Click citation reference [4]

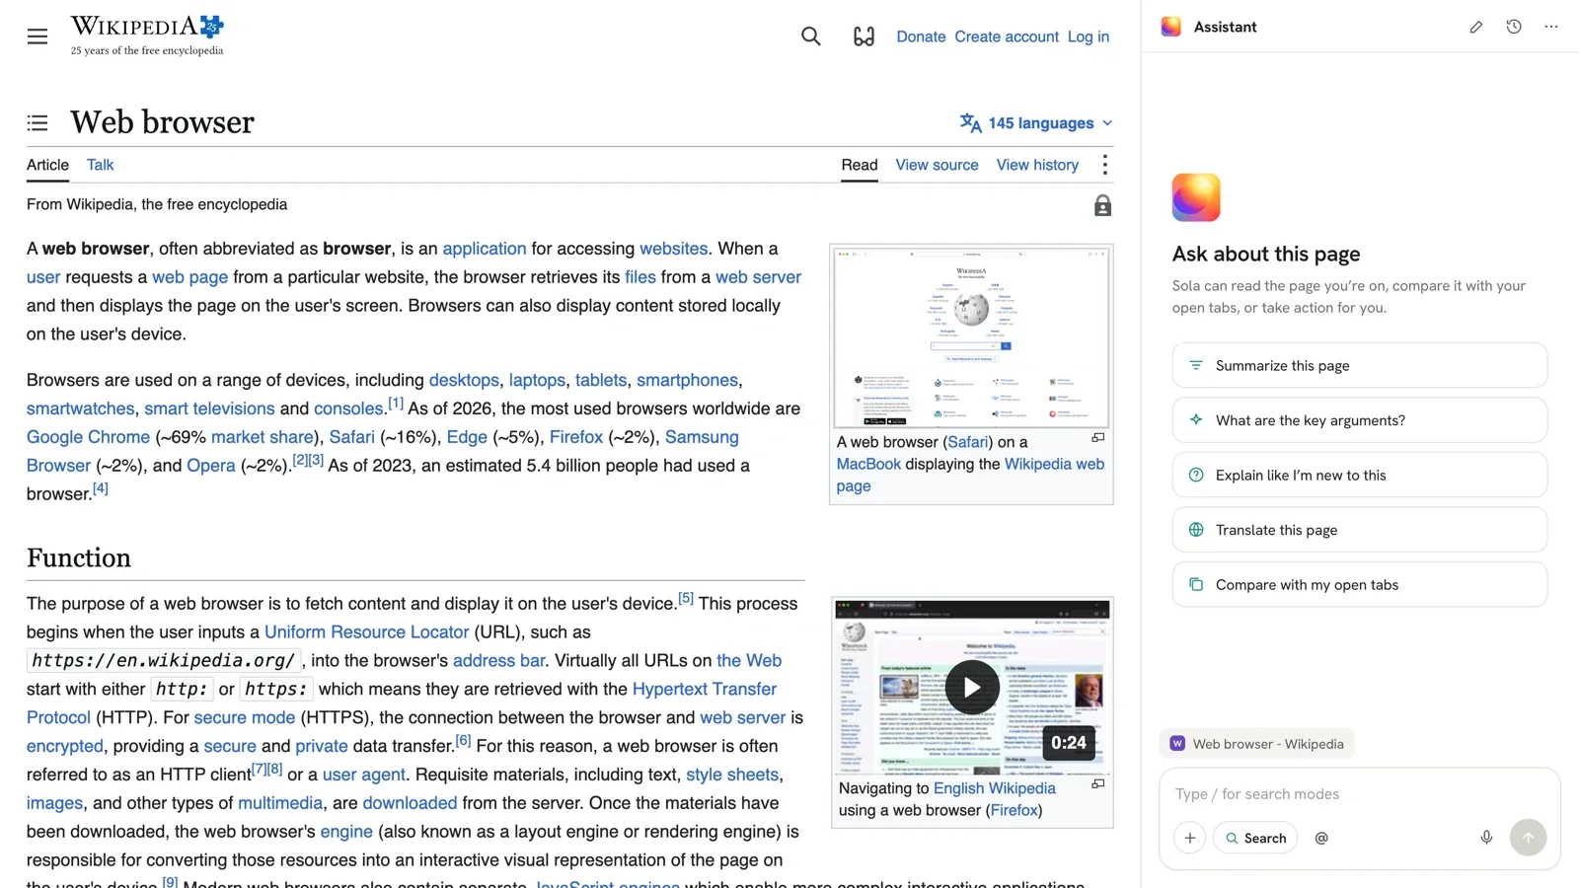click(x=101, y=488)
